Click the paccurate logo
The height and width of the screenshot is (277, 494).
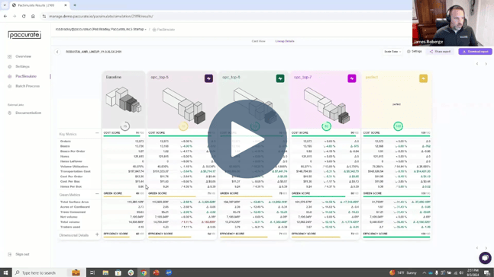(24, 34)
